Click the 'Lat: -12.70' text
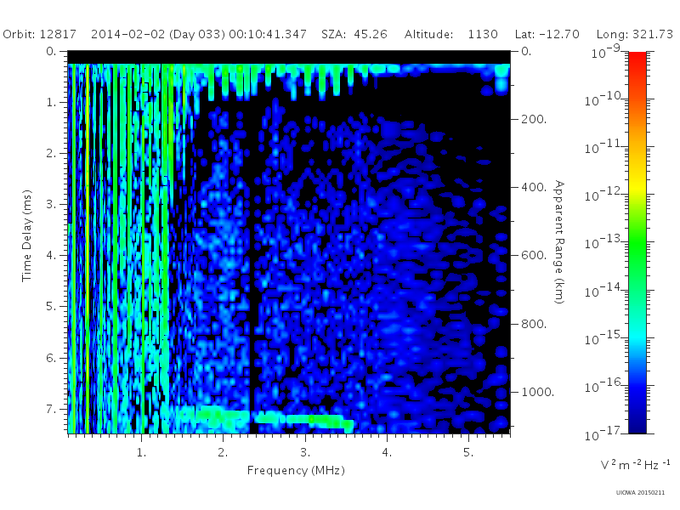Viewport: 680px width, 510px height. (547, 34)
